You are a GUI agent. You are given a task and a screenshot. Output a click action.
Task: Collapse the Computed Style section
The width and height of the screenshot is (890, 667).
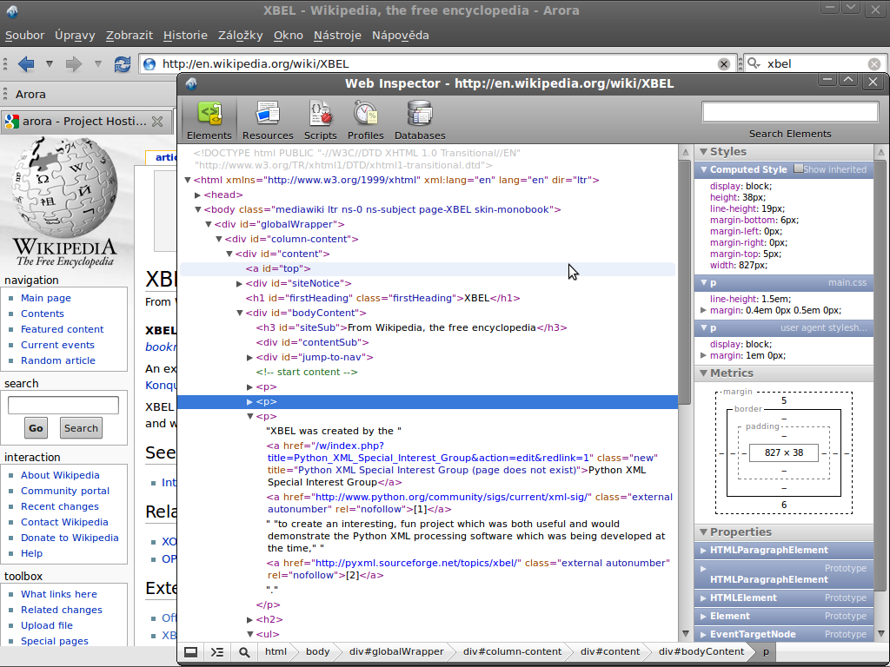pos(704,169)
